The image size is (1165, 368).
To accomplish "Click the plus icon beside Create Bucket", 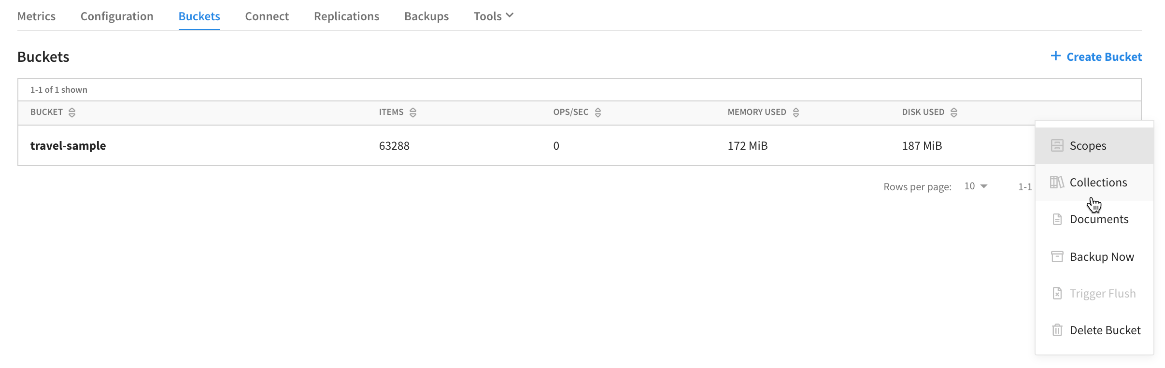I will tap(1056, 57).
